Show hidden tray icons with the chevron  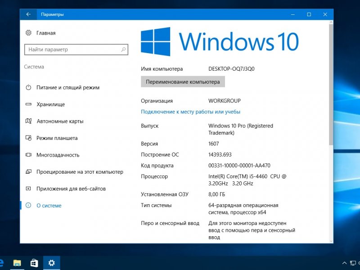[344, 263]
